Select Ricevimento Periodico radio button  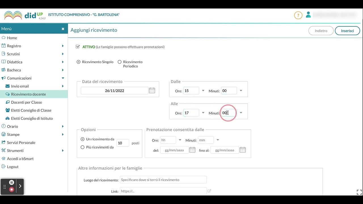point(119,62)
